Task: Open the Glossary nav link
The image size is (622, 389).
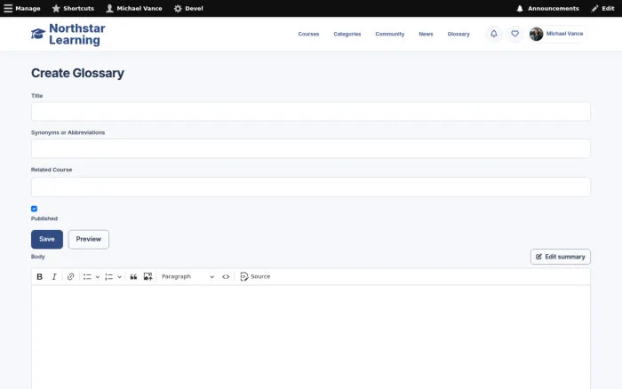Action: point(459,34)
